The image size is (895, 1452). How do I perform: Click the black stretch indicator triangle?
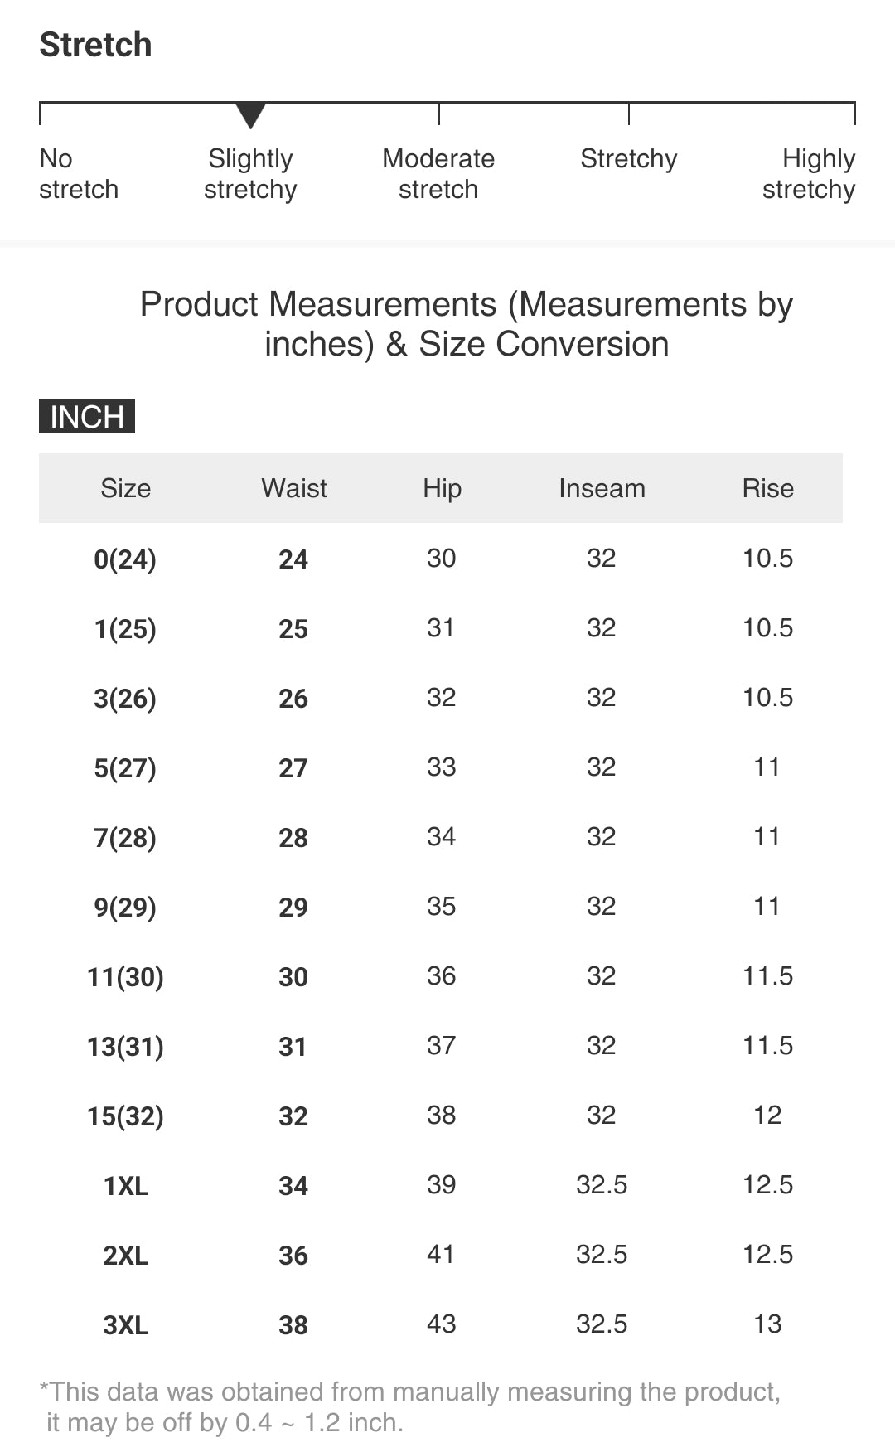point(250,115)
